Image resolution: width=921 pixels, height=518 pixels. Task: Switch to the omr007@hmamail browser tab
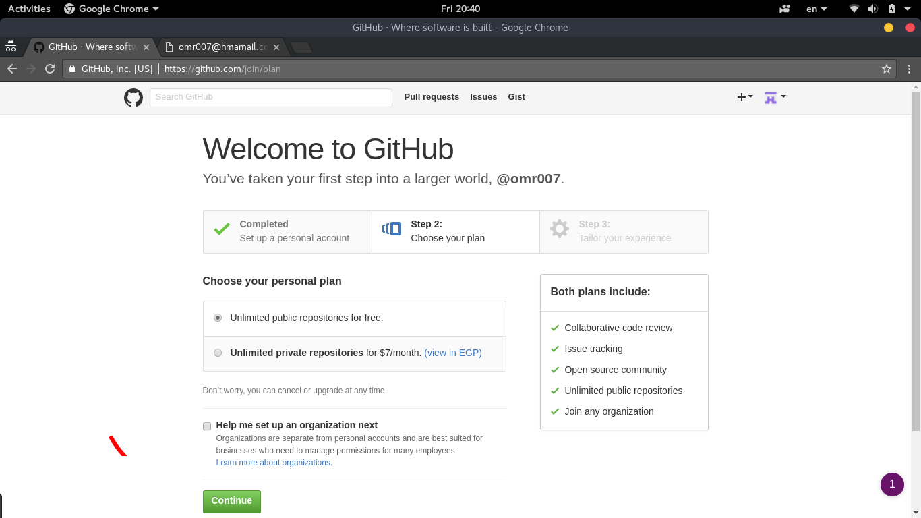pos(222,47)
